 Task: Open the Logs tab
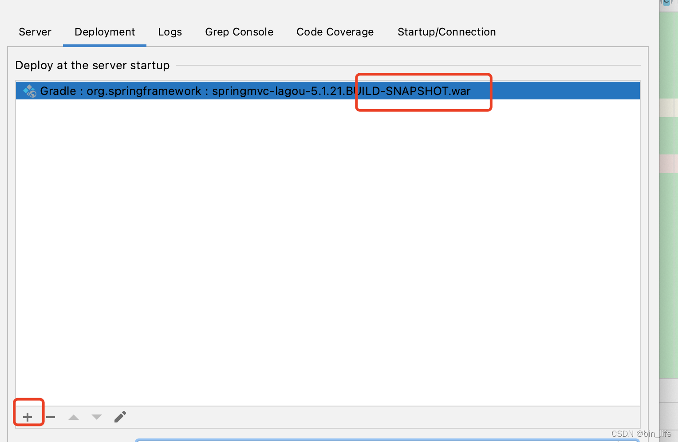point(170,32)
